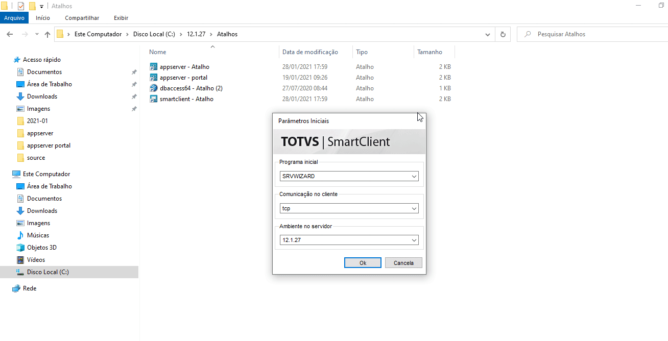668x341 pixels.
Task: Switch to the Início ribbon tab
Action: tap(43, 18)
